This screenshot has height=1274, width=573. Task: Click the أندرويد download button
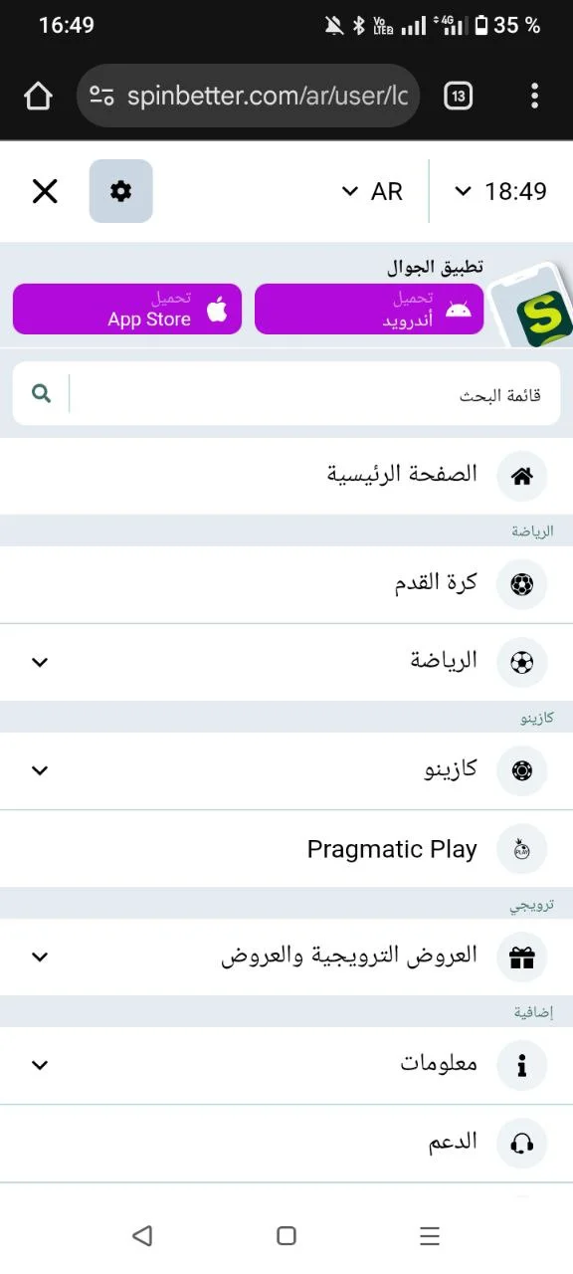coord(369,309)
